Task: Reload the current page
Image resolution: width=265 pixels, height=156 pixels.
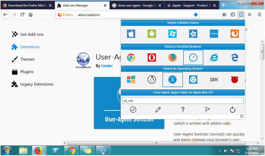Action: click(x=22, y=15)
